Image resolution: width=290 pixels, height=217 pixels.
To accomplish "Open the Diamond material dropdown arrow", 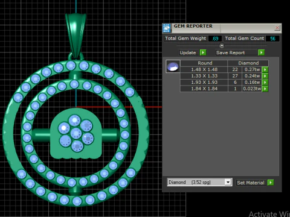I will [228, 182].
